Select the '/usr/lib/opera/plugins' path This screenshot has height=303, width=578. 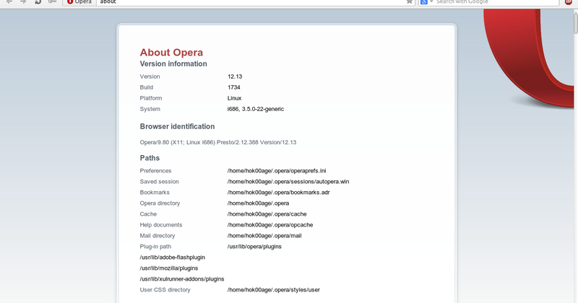click(254, 247)
